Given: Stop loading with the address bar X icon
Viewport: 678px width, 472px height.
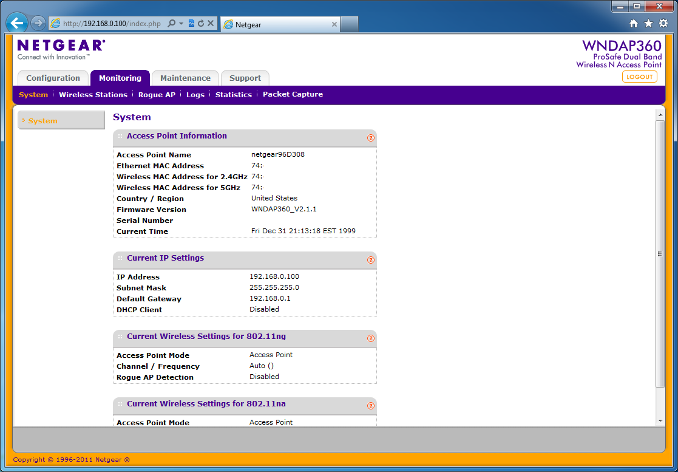Looking at the screenshot, I should click(211, 23).
